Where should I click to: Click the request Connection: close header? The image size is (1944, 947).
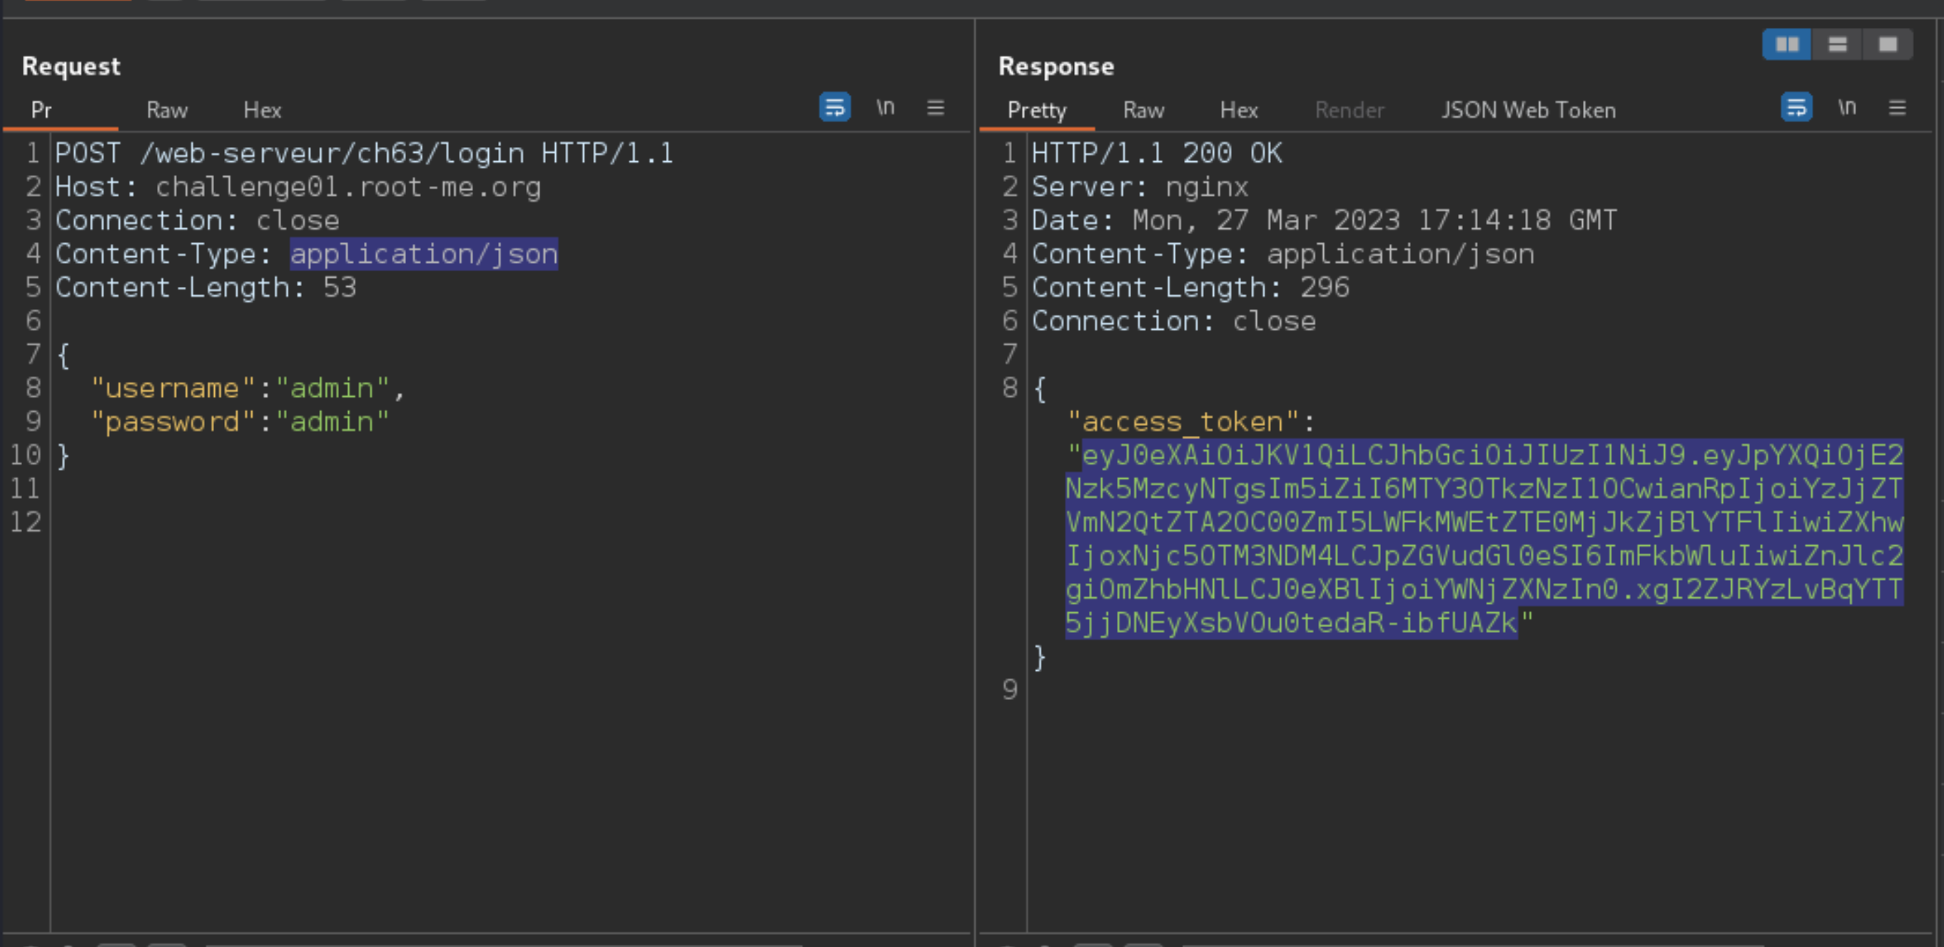pyautogui.click(x=197, y=221)
